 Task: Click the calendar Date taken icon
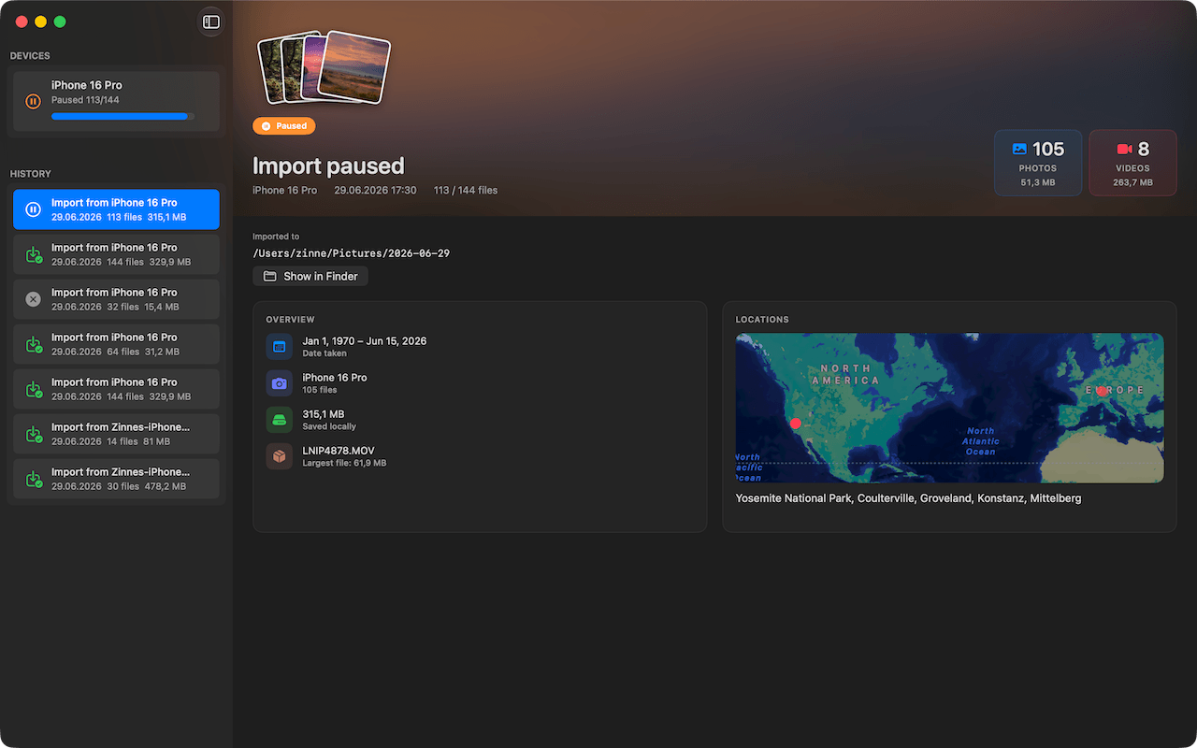coord(279,347)
